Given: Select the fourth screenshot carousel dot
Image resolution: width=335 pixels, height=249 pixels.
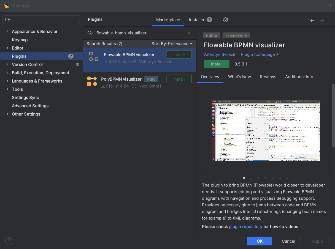Looking at the screenshot, I should 266,178.
